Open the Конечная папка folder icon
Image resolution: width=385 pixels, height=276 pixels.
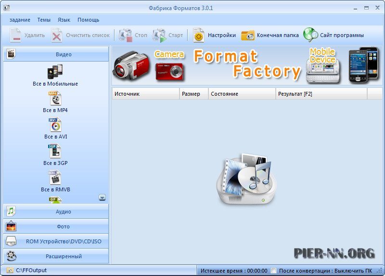tap(247, 35)
